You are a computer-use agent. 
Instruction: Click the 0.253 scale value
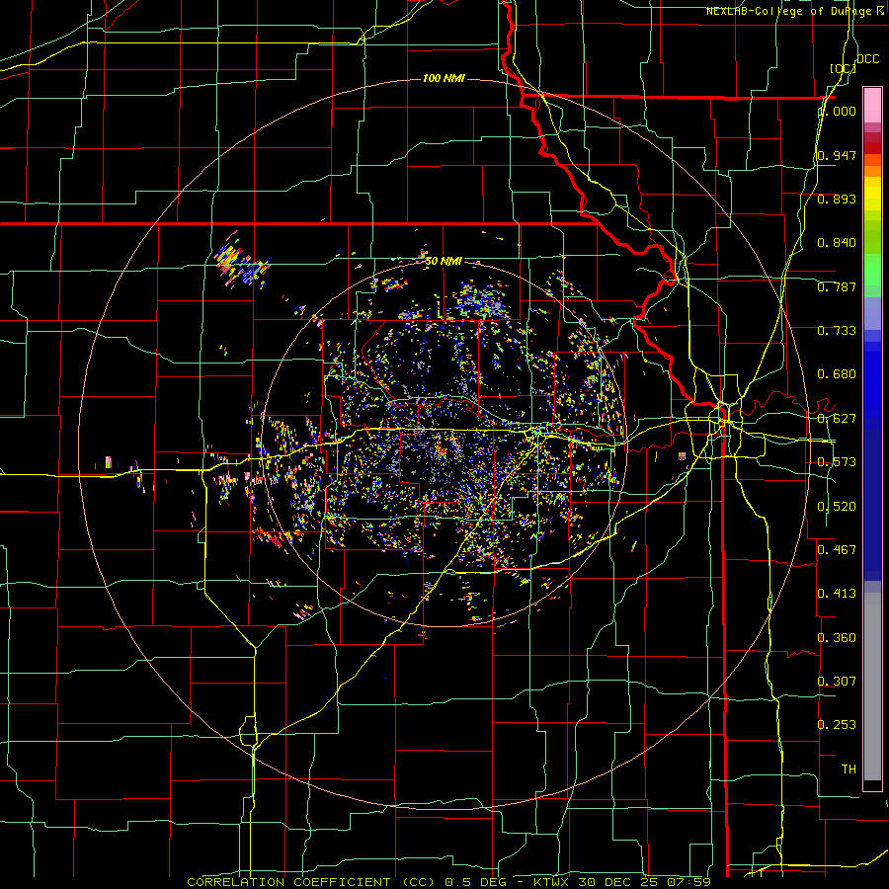pyautogui.click(x=837, y=725)
